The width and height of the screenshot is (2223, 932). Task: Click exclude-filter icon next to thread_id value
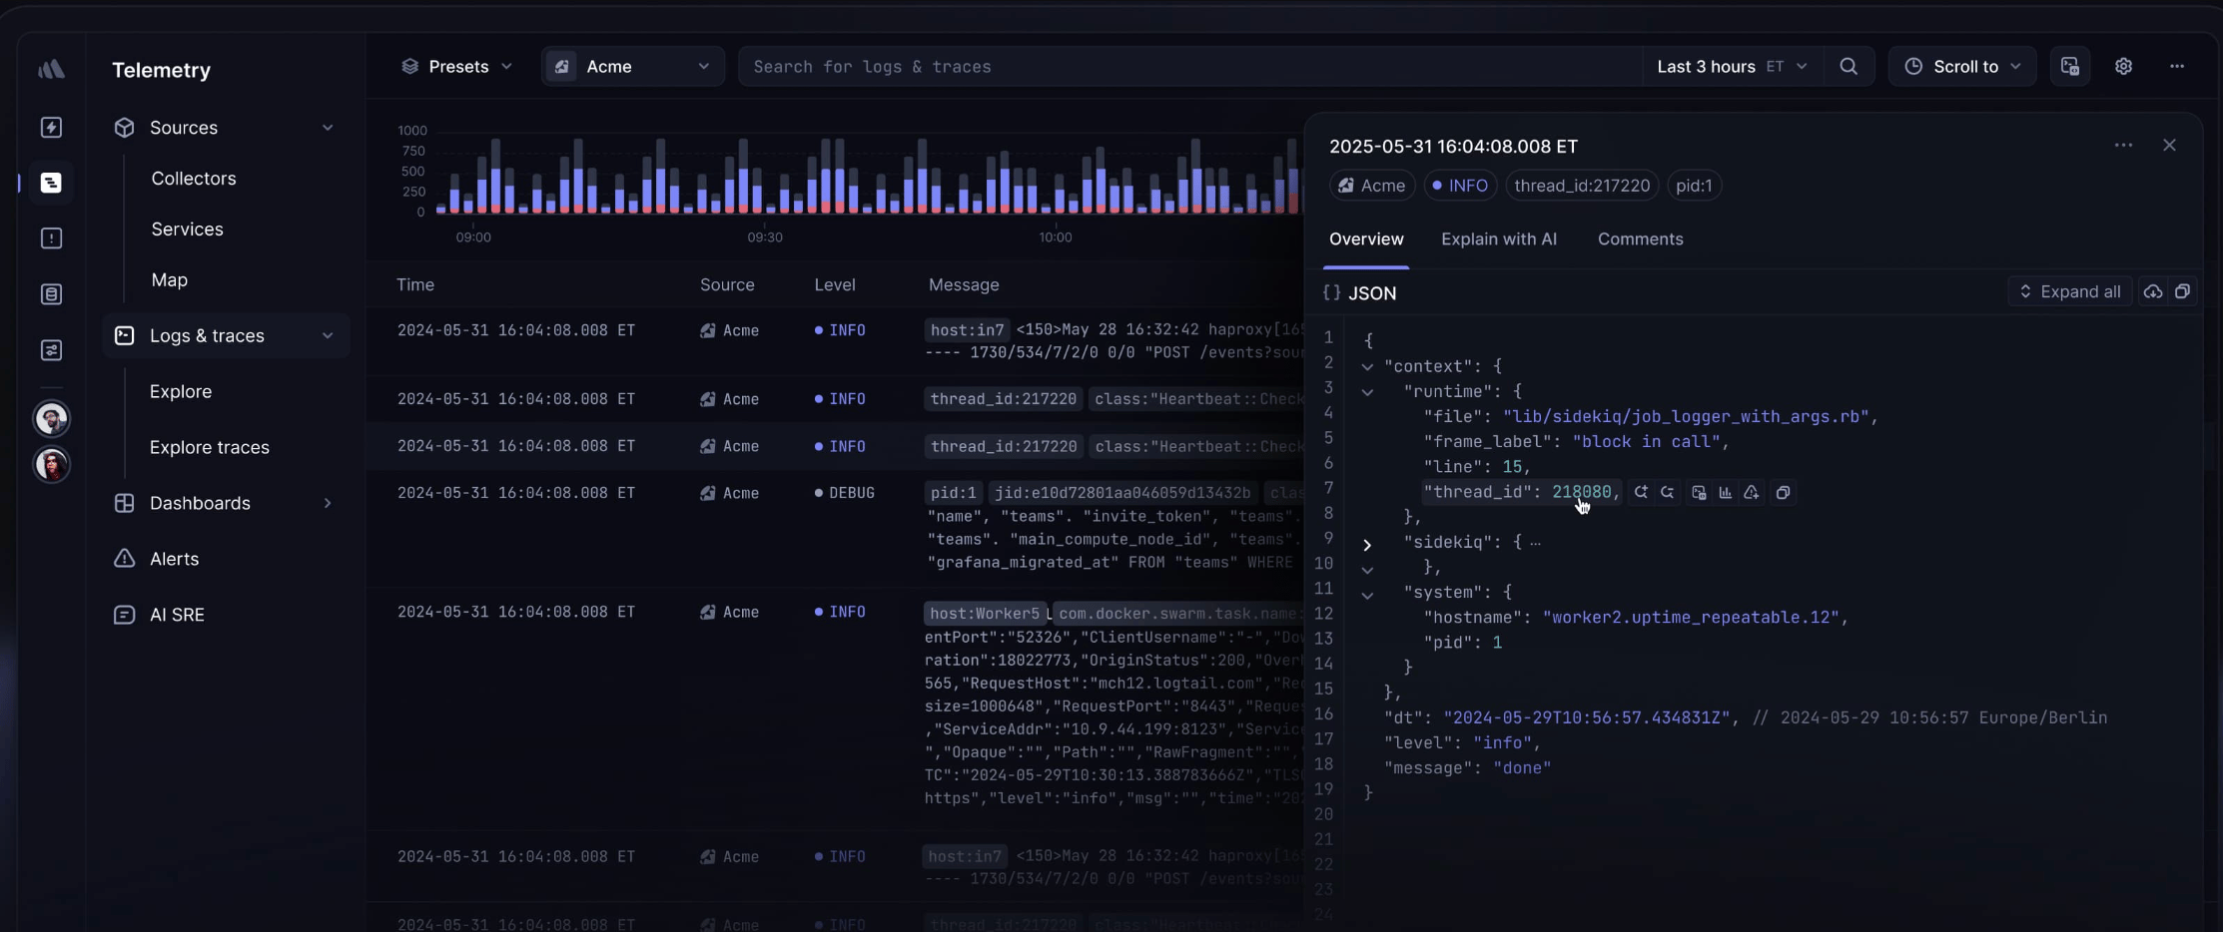pos(1667,493)
